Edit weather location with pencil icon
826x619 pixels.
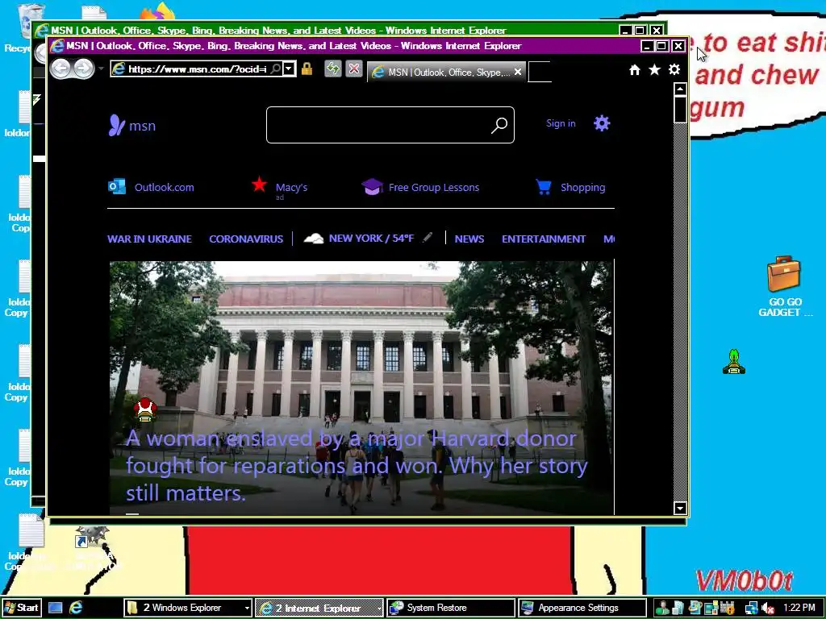(x=428, y=238)
